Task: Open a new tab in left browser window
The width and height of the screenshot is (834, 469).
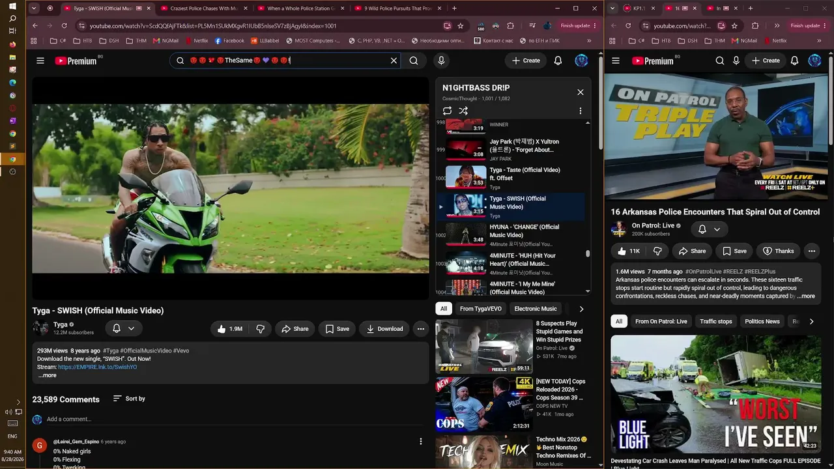Action: point(454,8)
